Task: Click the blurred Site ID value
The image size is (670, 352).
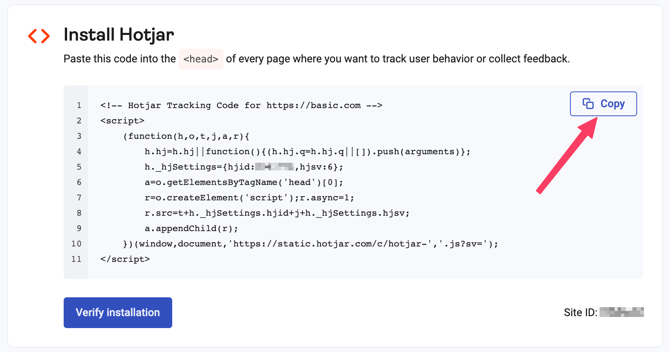Action: [622, 312]
